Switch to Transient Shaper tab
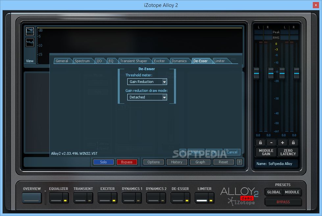322x216 pixels. [x=134, y=61]
